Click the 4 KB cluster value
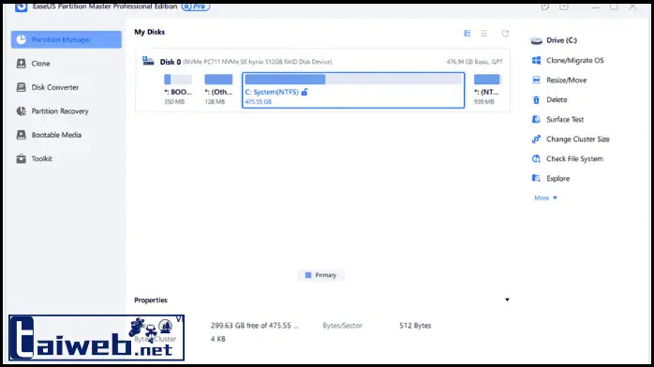The width and height of the screenshot is (654, 367). pos(217,339)
